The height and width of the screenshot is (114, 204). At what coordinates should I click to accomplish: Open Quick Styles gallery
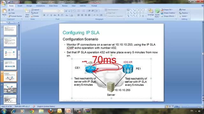157,13
